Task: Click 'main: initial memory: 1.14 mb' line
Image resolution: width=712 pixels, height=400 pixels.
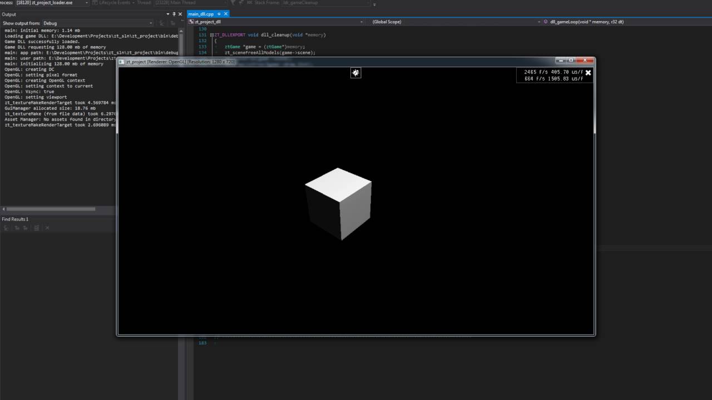Action: pos(42,31)
